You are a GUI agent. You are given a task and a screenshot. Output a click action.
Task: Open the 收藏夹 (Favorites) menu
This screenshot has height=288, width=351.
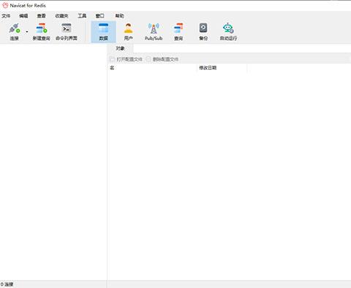[61, 16]
